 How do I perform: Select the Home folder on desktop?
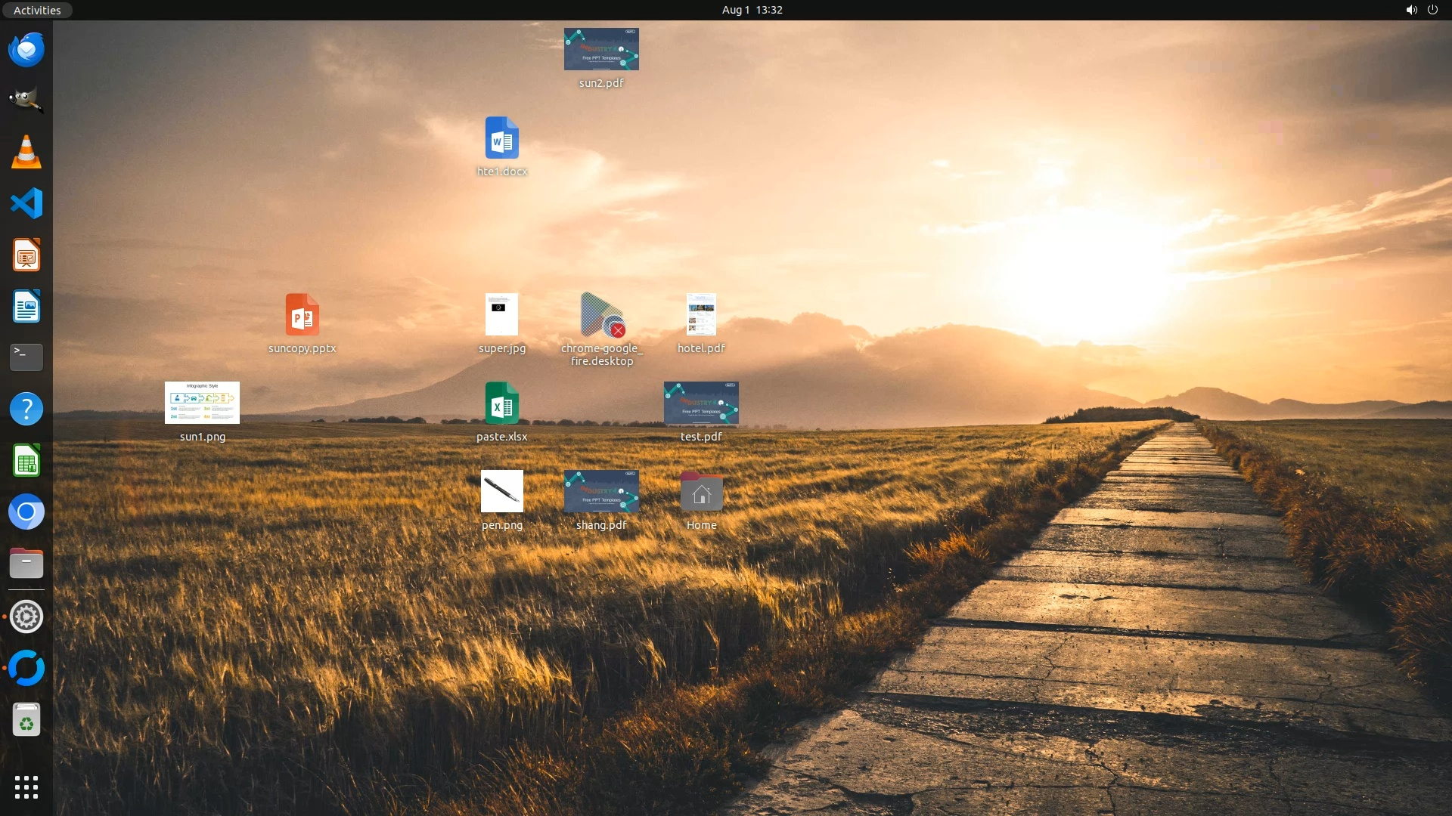click(701, 493)
